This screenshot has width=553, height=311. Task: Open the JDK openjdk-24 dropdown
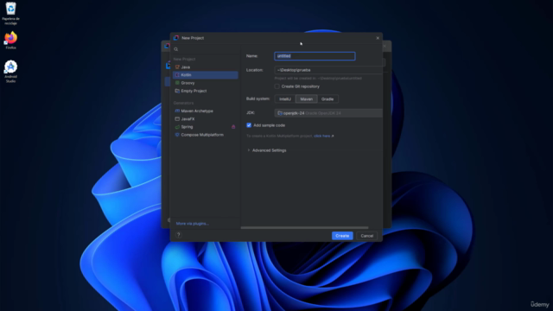(x=328, y=113)
